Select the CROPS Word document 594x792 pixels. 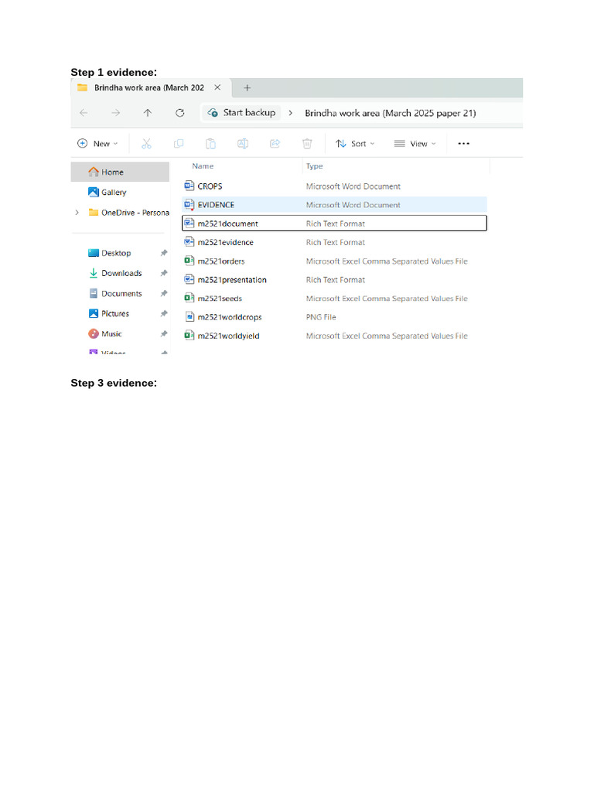[334, 186]
